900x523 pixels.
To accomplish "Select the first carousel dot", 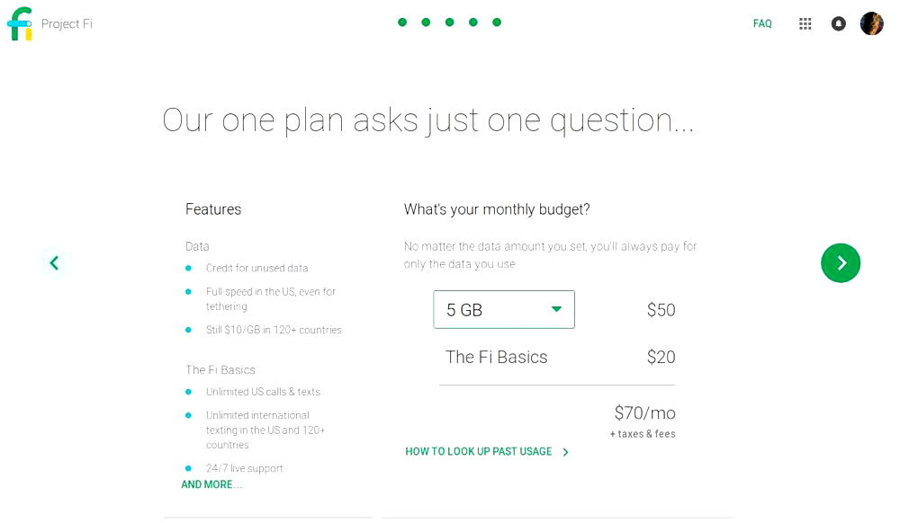I will 402,22.
